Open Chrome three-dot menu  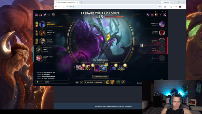pyautogui.click(x=184, y=7)
